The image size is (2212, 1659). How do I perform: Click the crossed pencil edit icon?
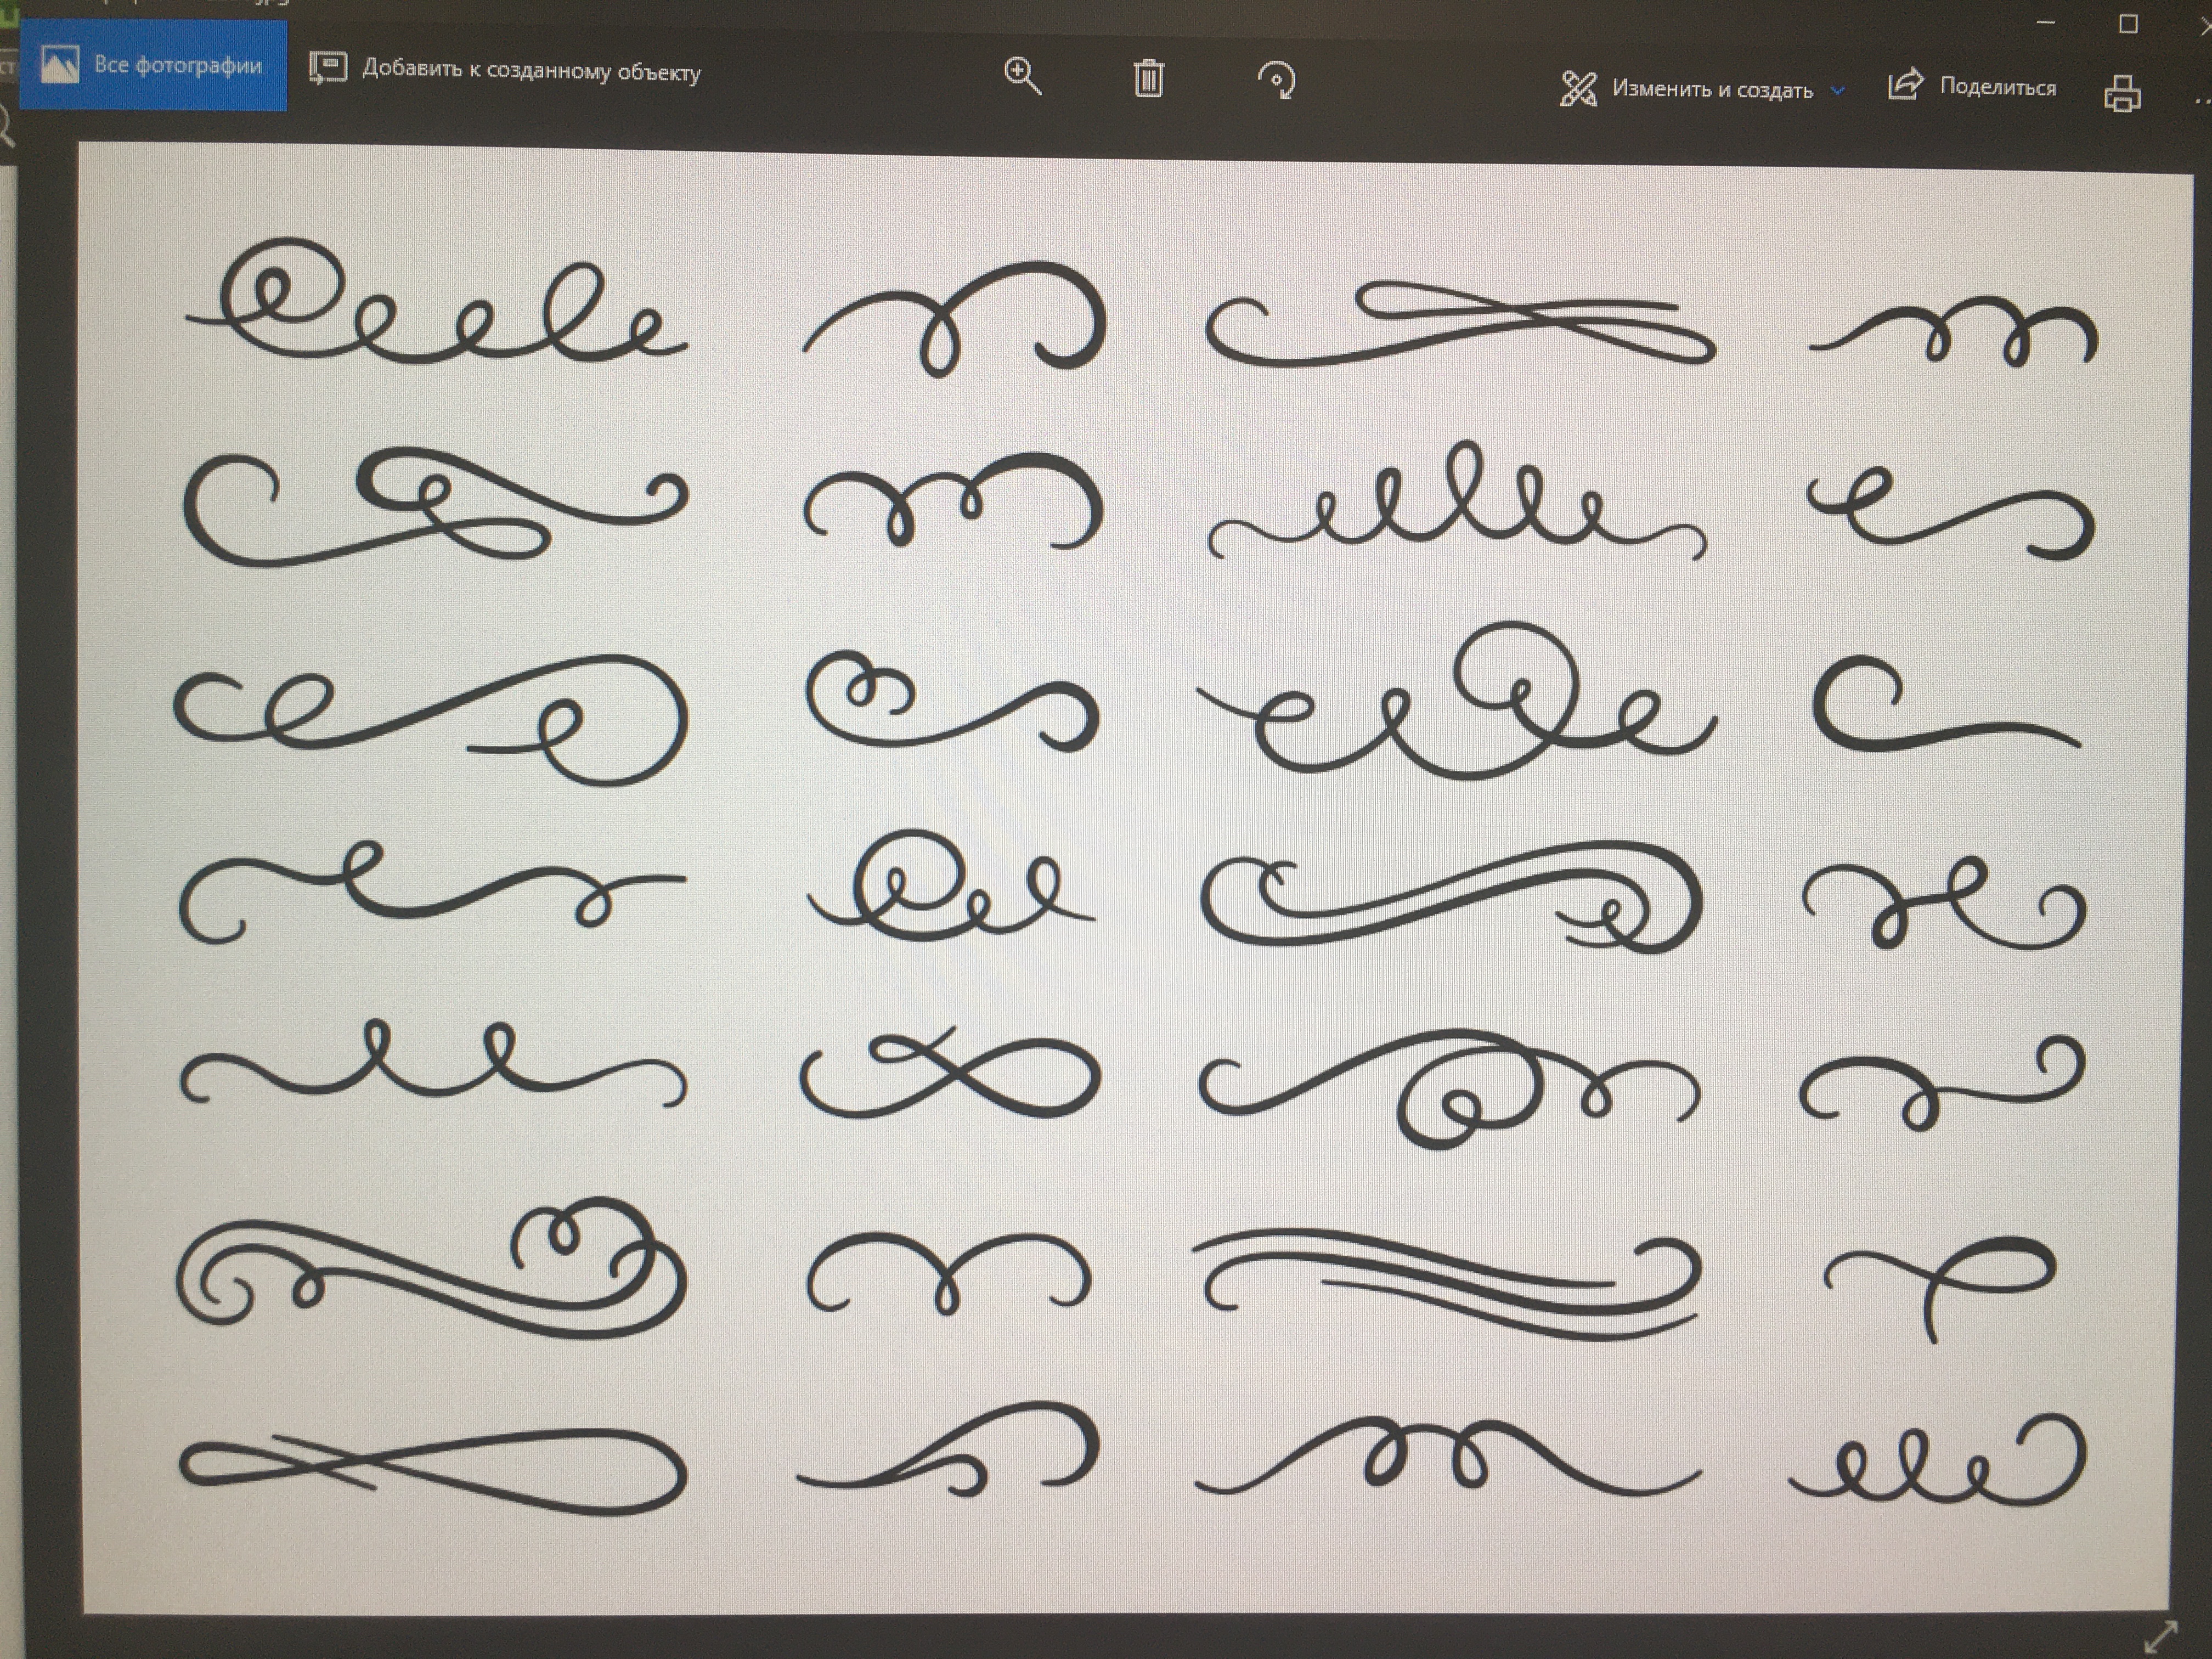1578,89
